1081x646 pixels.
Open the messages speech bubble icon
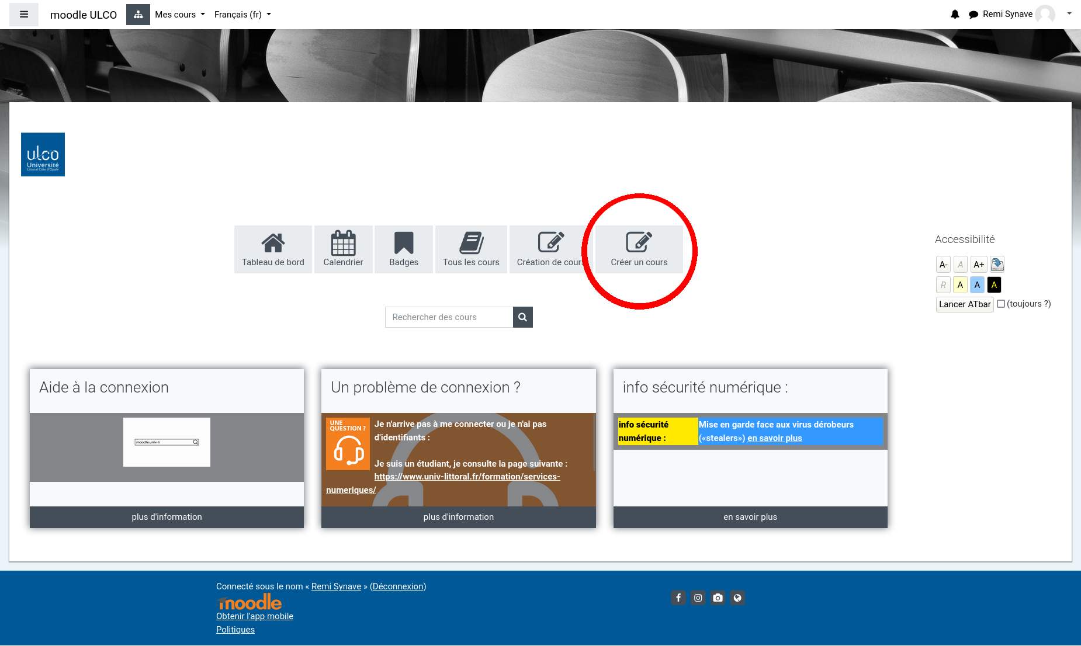(x=973, y=15)
